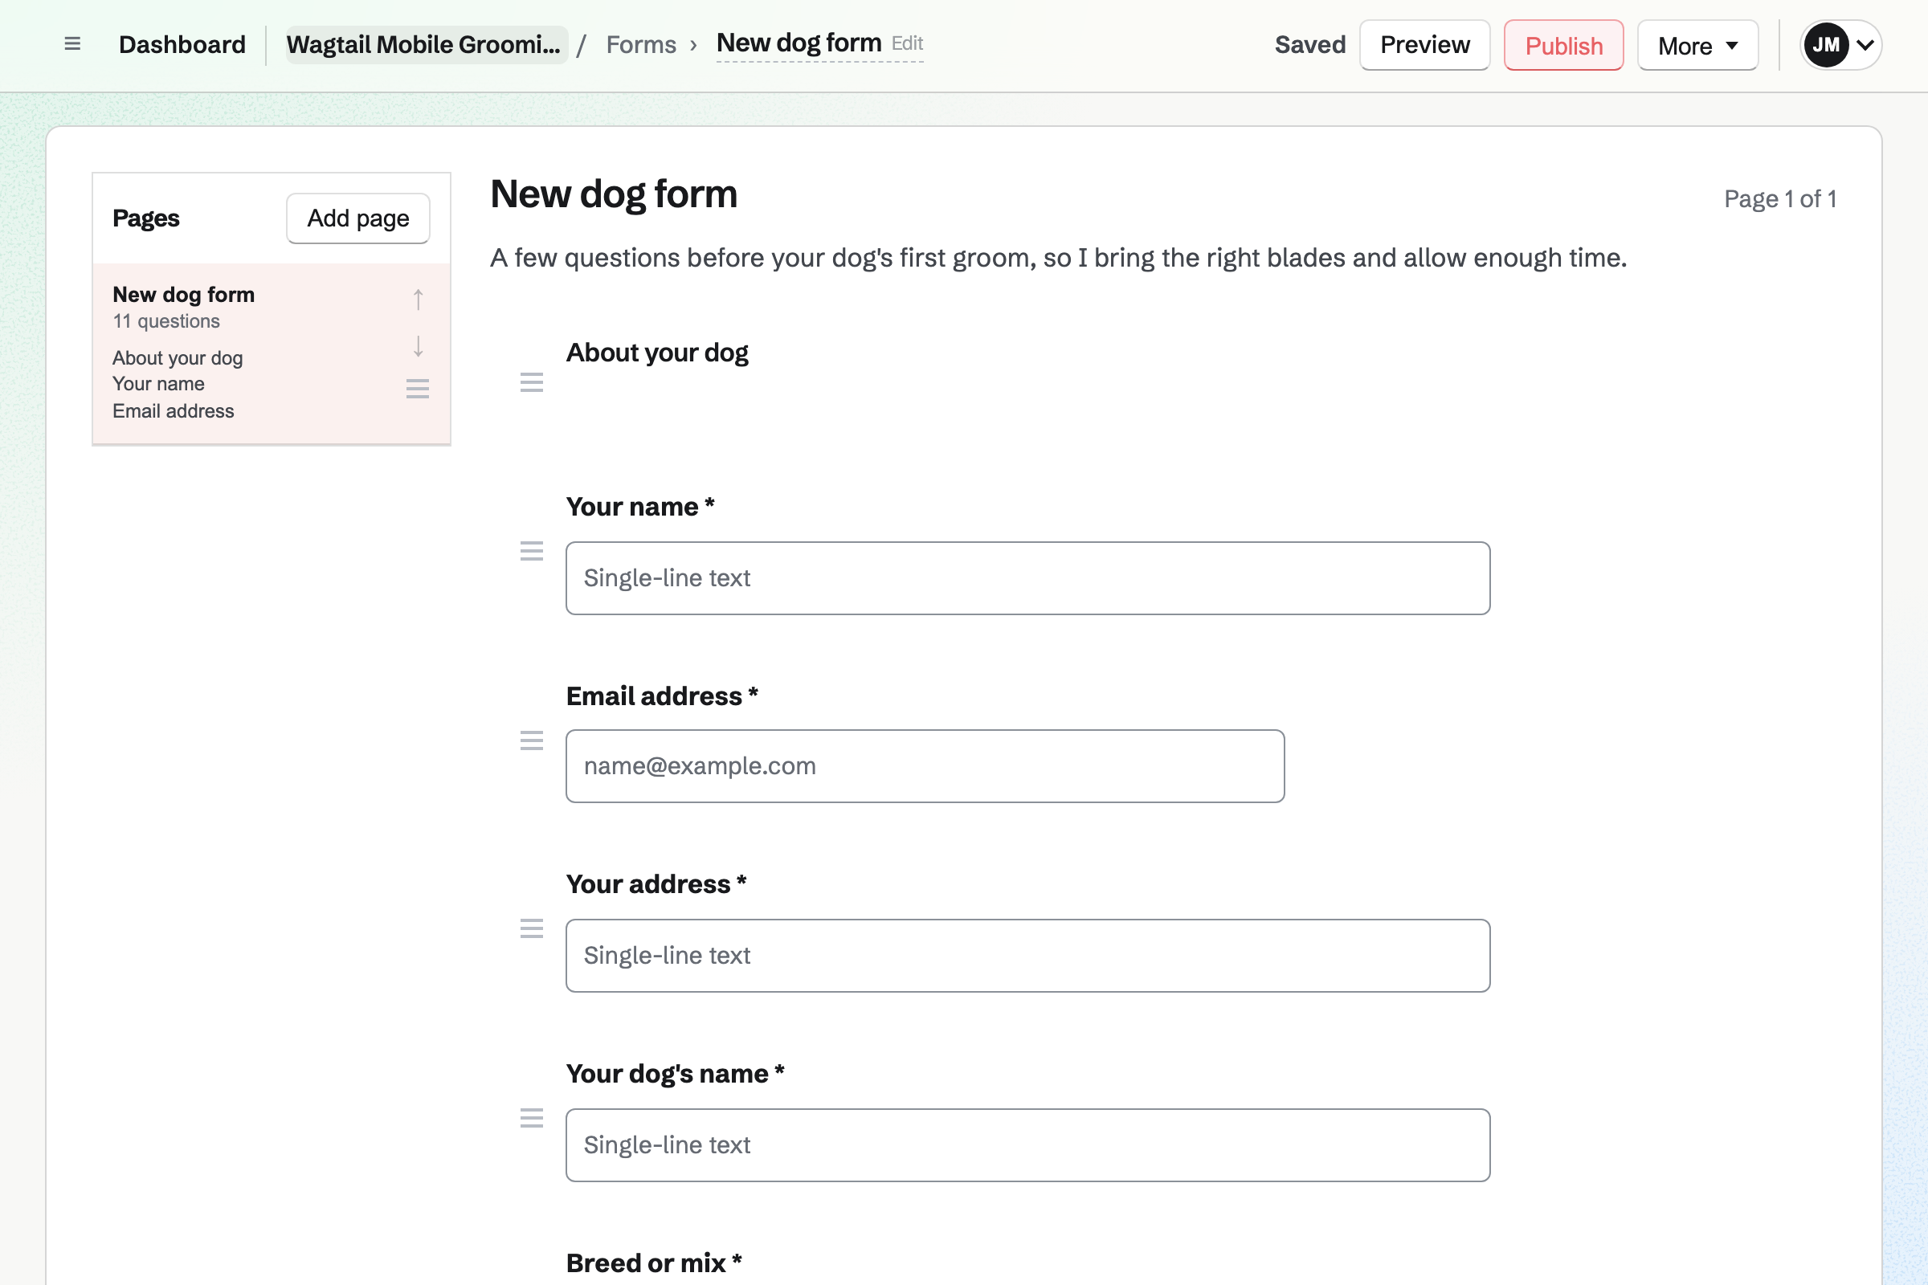Navigate to Forms breadcrumb
Image resolution: width=1928 pixels, height=1285 pixels.
pyautogui.click(x=641, y=44)
